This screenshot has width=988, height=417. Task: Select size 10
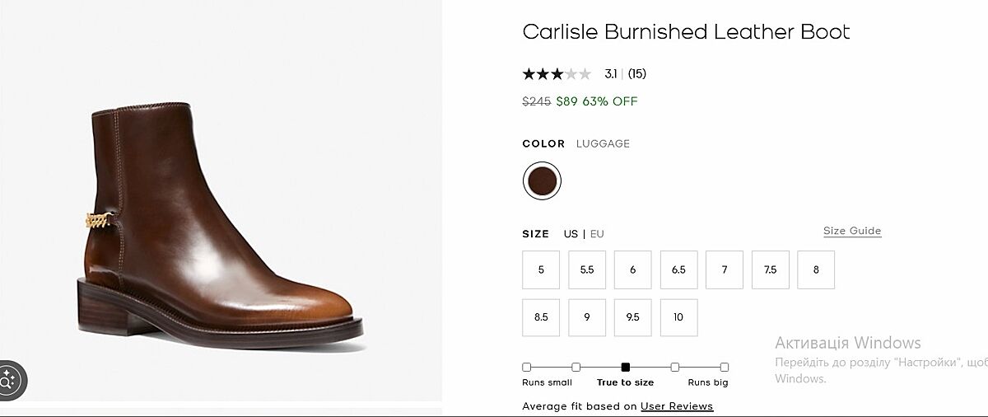pyautogui.click(x=678, y=317)
